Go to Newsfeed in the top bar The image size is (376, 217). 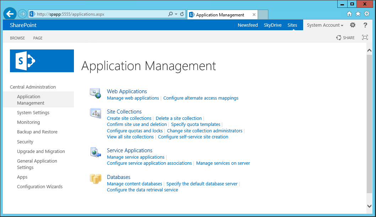pyautogui.click(x=248, y=25)
